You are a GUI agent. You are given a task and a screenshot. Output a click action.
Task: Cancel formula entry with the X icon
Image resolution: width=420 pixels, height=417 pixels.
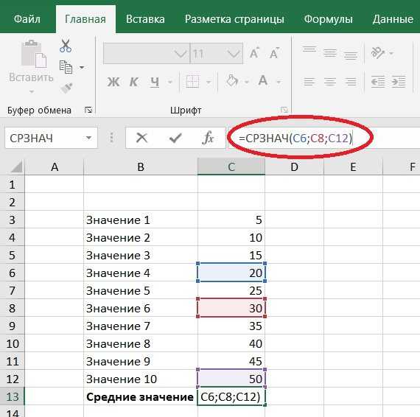pyautogui.click(x=141, y=138)
